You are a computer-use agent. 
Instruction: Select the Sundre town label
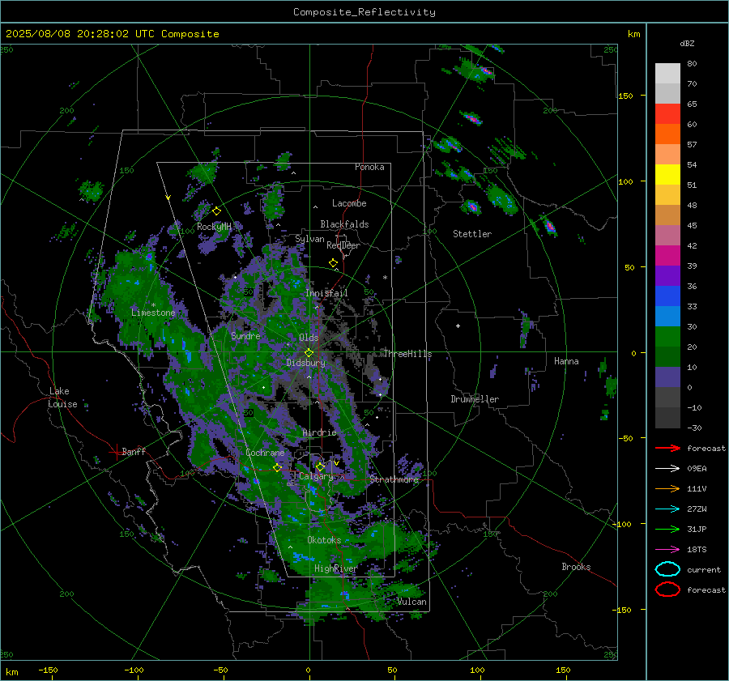pyautogui.click(x=245, y=335)
